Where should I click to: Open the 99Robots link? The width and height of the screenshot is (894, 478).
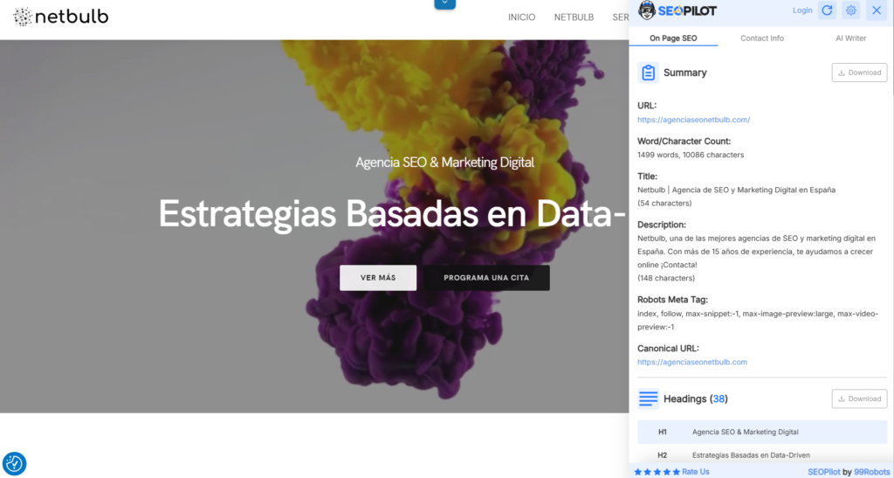tap(872, 472)
